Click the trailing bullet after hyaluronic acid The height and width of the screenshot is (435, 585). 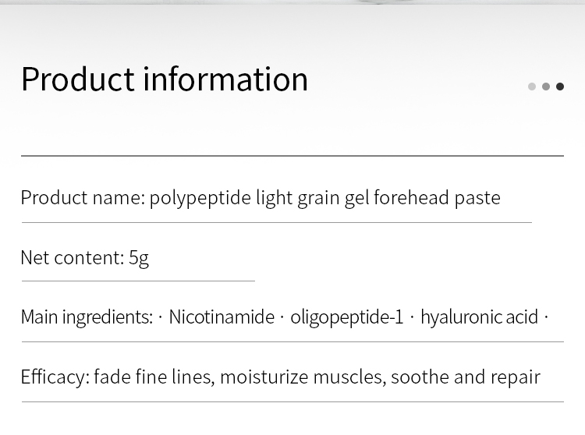pyautogui.click(x=546, y=317)
